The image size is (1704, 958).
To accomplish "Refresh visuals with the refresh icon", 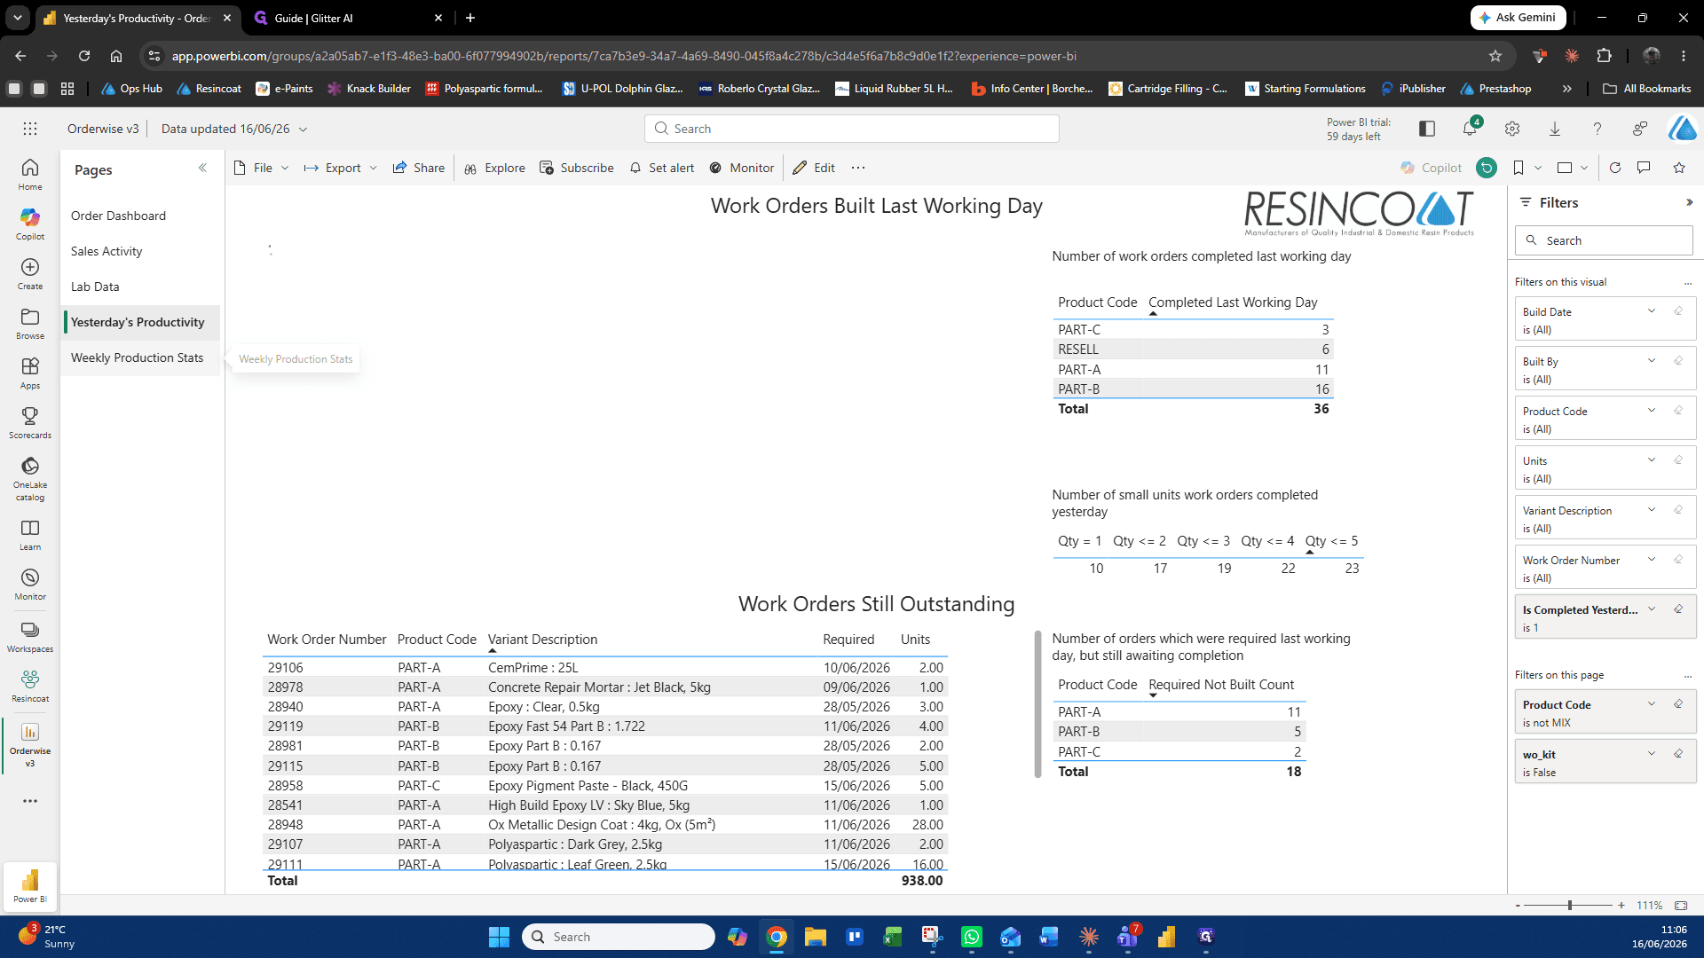I will (1615, 168).
